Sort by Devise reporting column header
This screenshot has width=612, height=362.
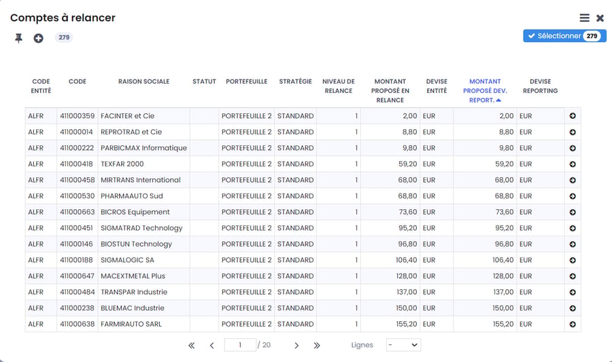[540, 86]
